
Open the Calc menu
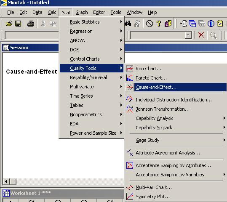point(52,13)
